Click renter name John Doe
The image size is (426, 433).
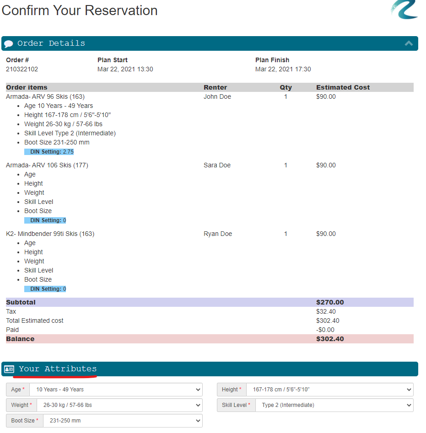(217, 96)
